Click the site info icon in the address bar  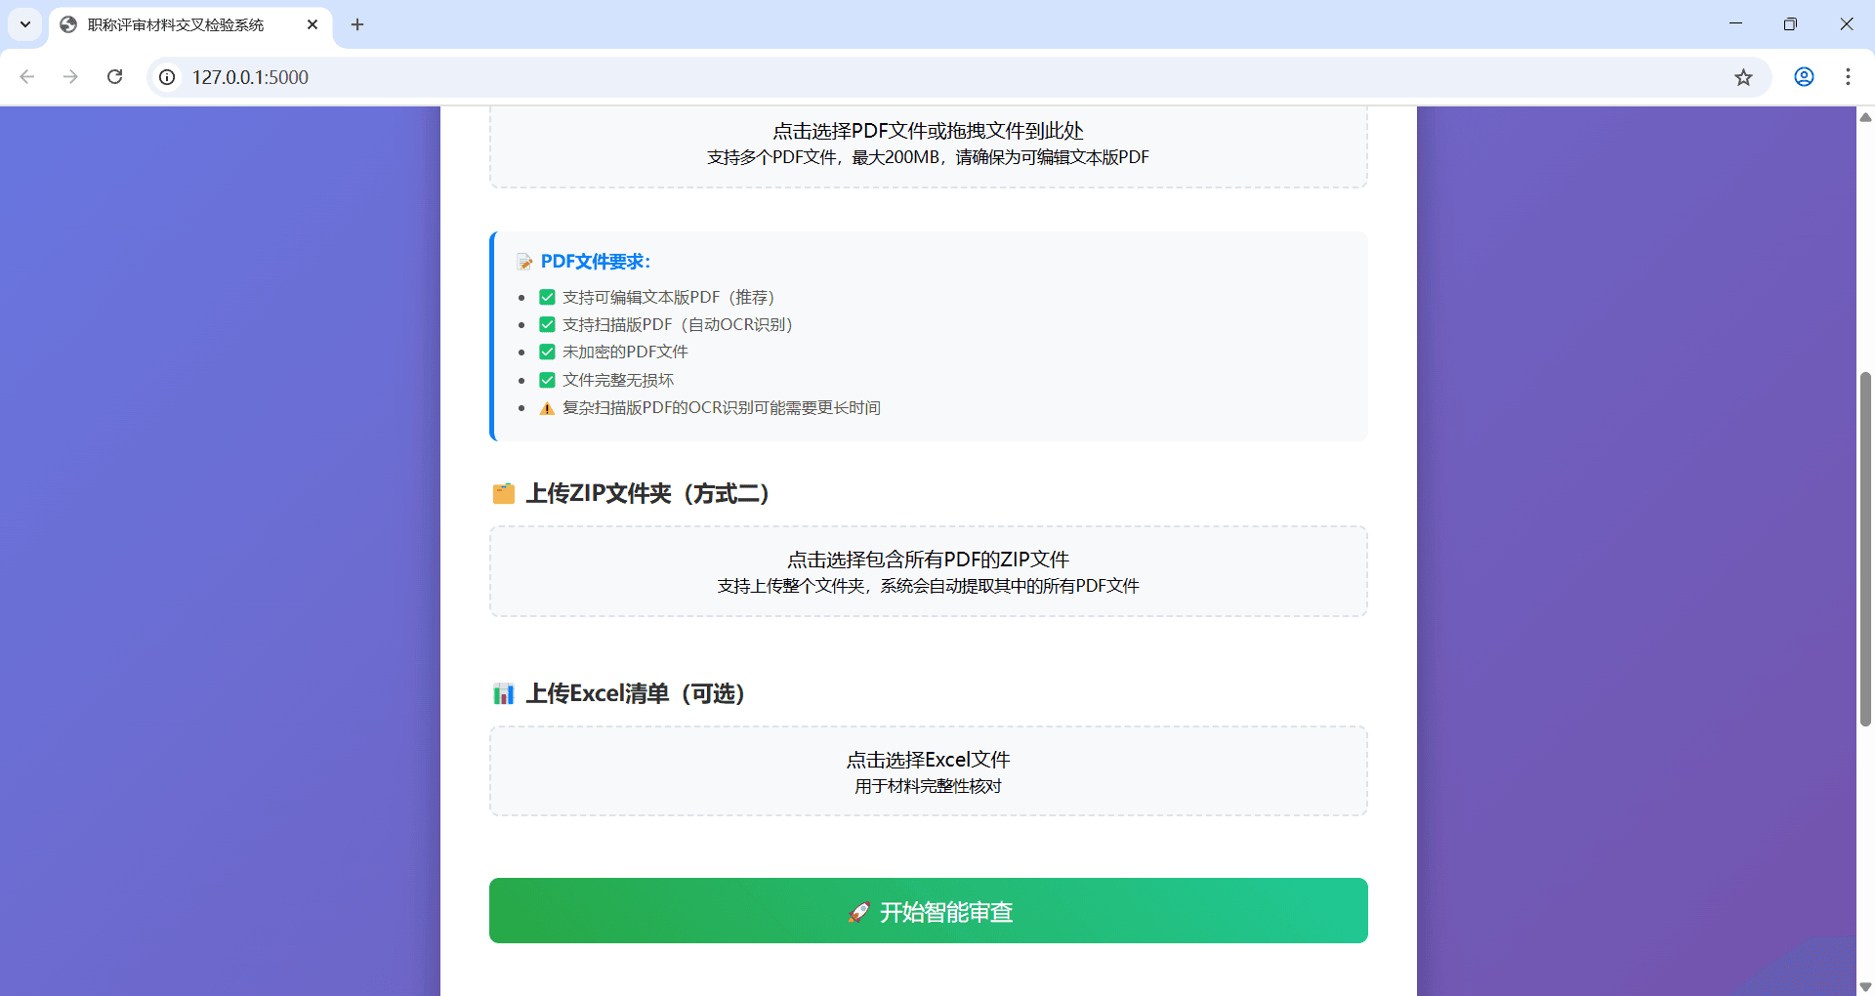[166, 77]
